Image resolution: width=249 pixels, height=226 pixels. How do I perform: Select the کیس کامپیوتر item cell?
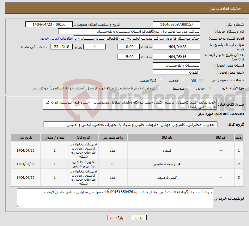coord(167,178)
